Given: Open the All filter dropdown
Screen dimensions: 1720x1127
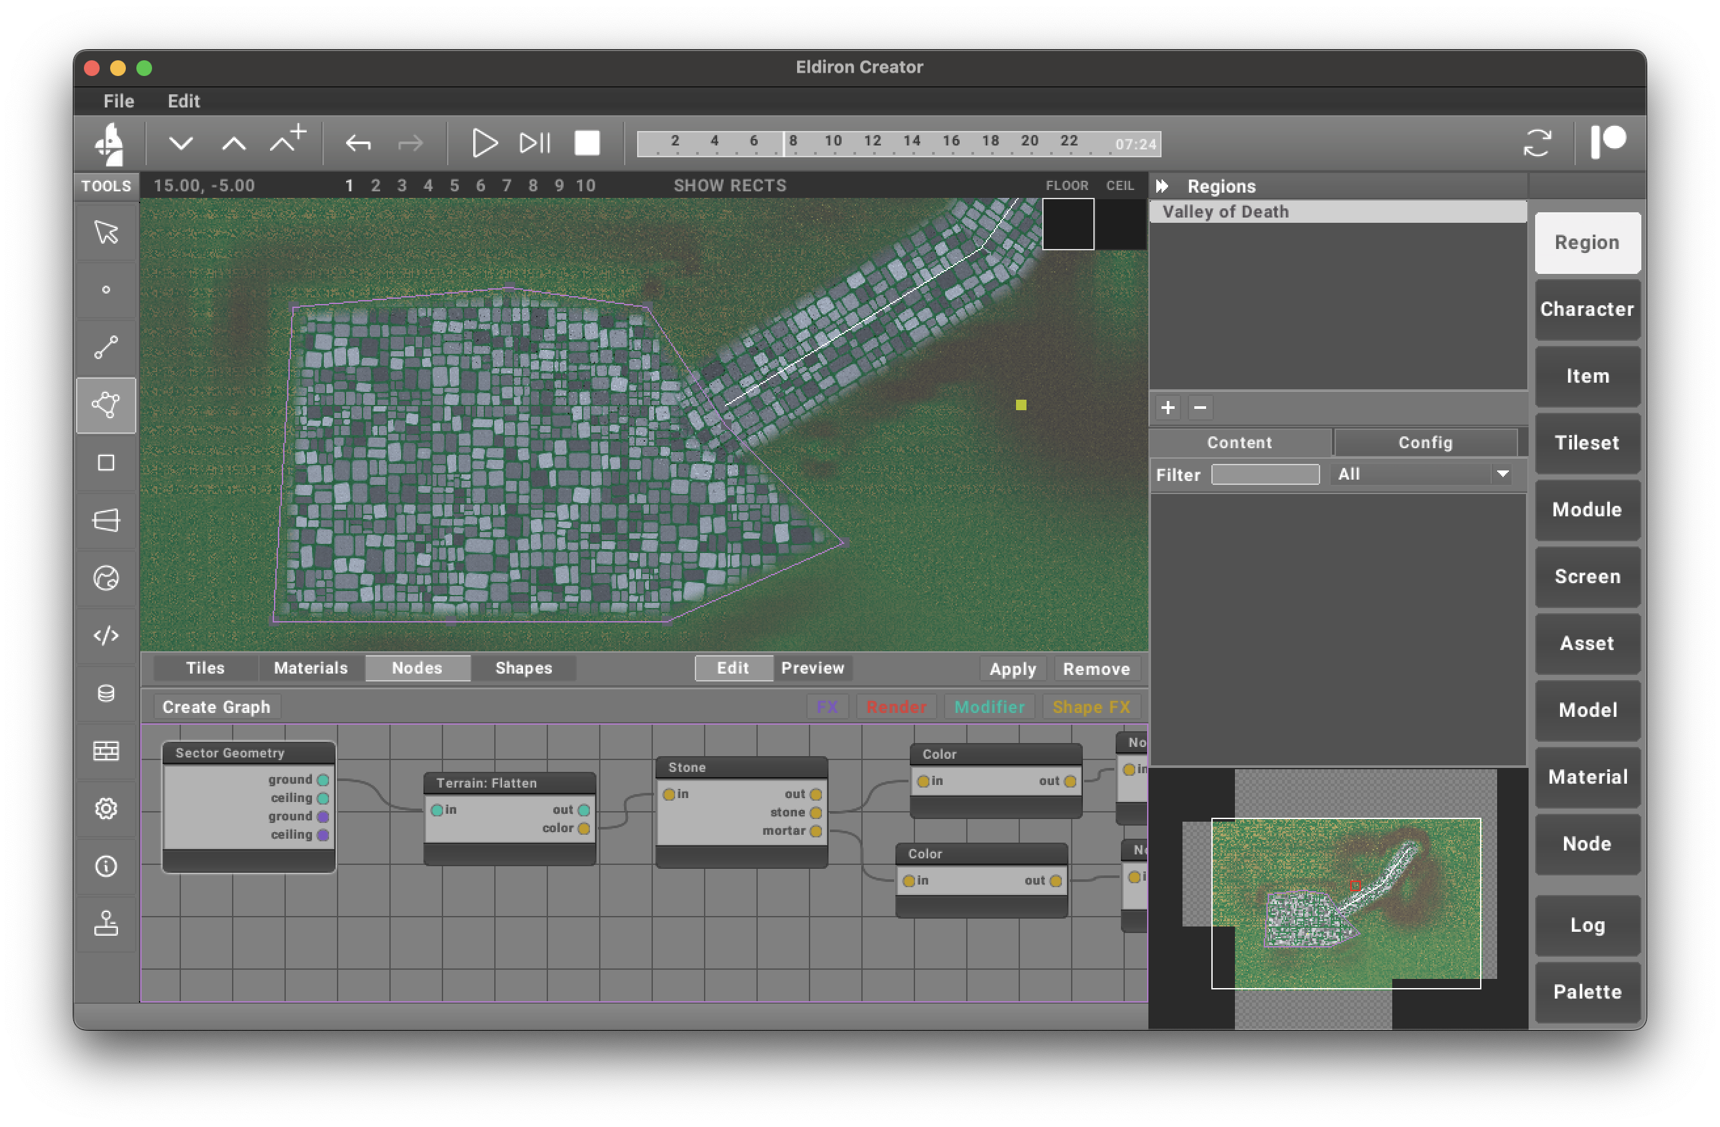Looking at the screenshot, I should coord(1422,474).
